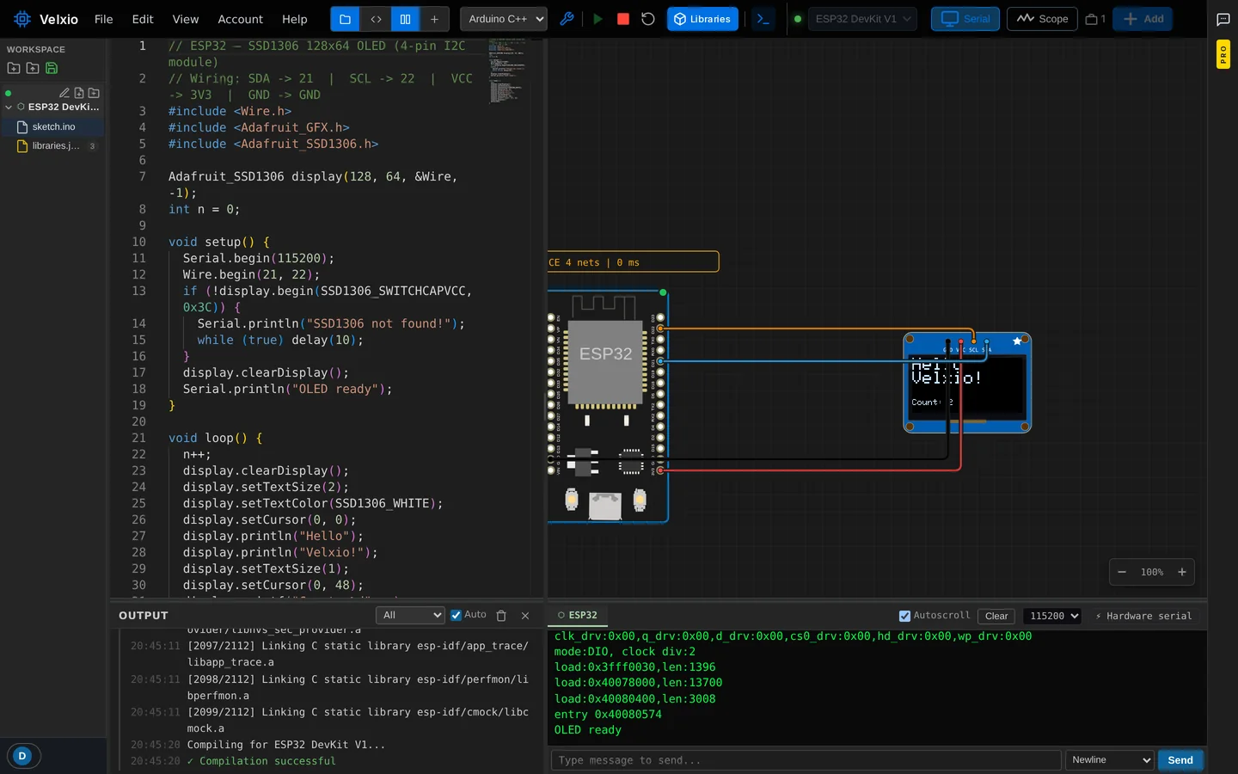Click the restart simulation icon
1238x774 pixels.
648,19
